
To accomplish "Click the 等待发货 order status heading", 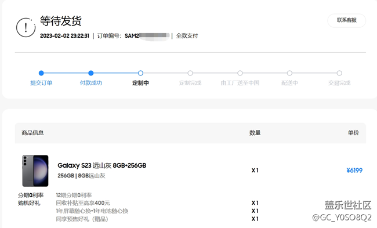I will click(61, 21).
